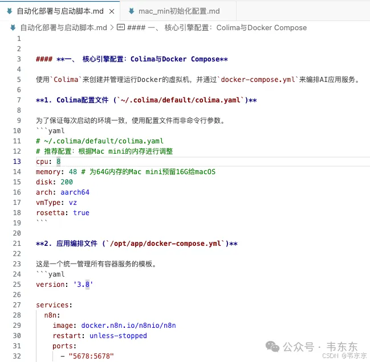Click image docker.n8n.io/n8nio/n8n value
The width and height of the screenshot is (370, 362).
pos(128,326)
